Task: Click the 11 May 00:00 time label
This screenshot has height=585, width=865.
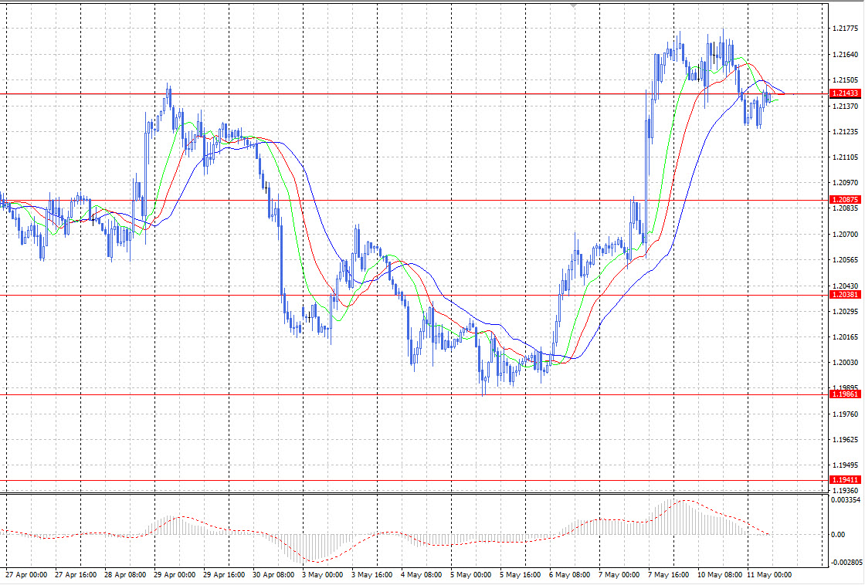Action: click(x=769, y=574)
